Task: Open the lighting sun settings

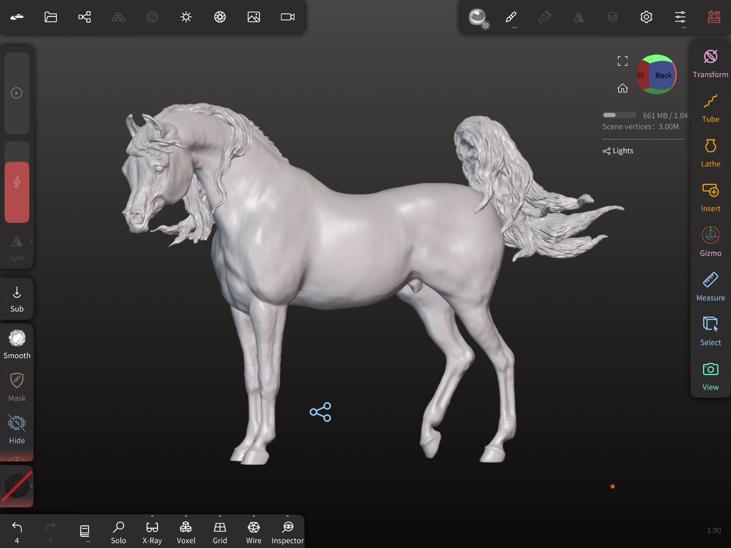Action: [x=186, y=17]
